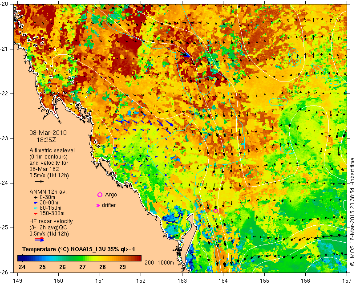Viewport: 356px width, 285px height.
Task: Click the 'ANMN 12h av.' heading
Action: (48, 191)
